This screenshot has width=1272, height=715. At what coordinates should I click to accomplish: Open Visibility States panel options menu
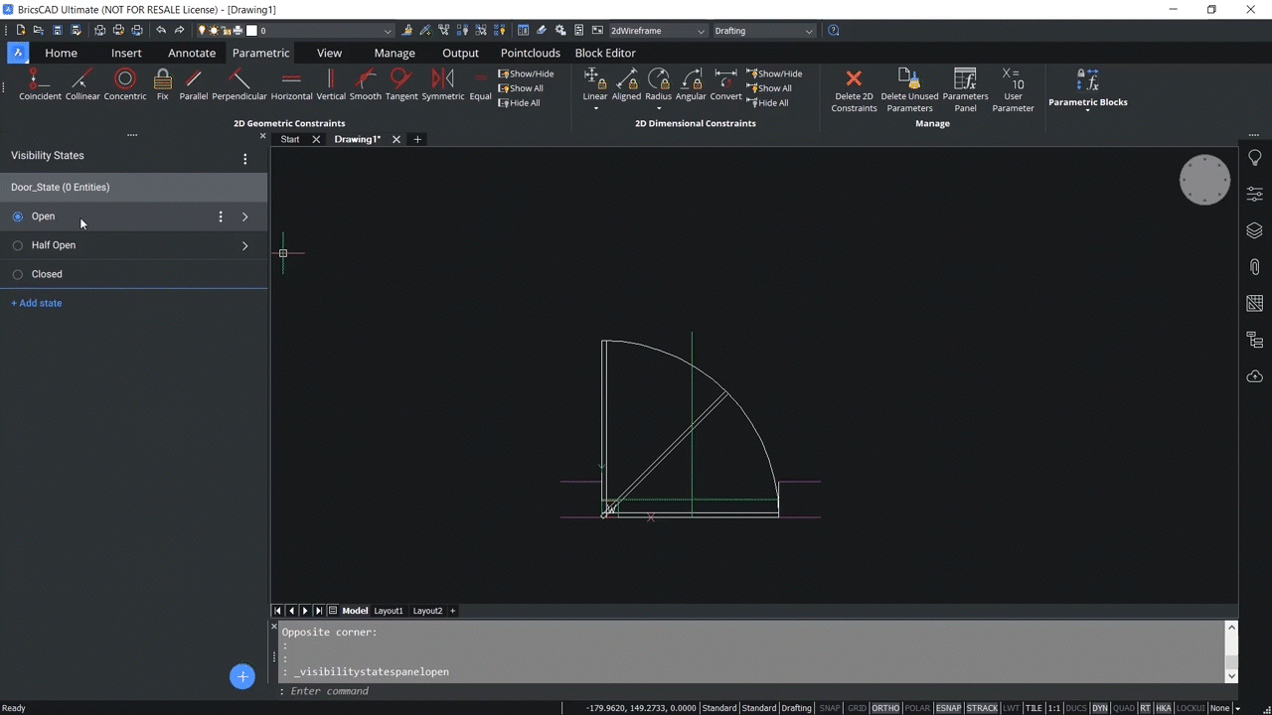245,159
